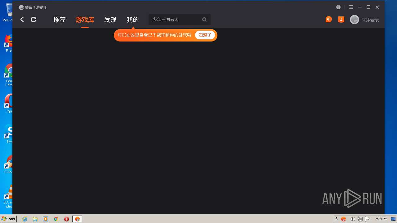
Task: Select the VLC media player desktop icon
Action: click(x=8, y=196)
